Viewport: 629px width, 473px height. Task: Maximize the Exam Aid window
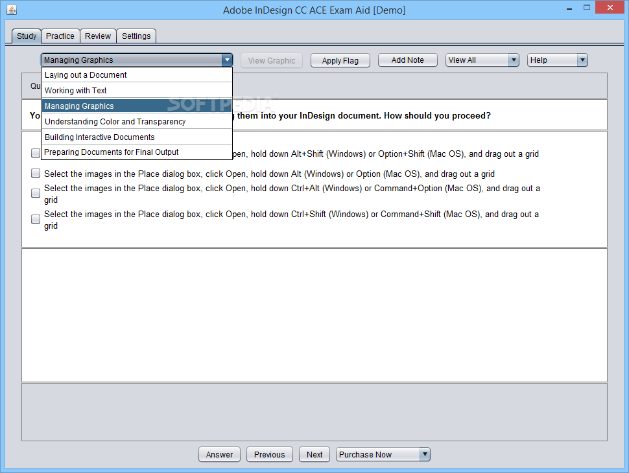click(x=587, y=8)
